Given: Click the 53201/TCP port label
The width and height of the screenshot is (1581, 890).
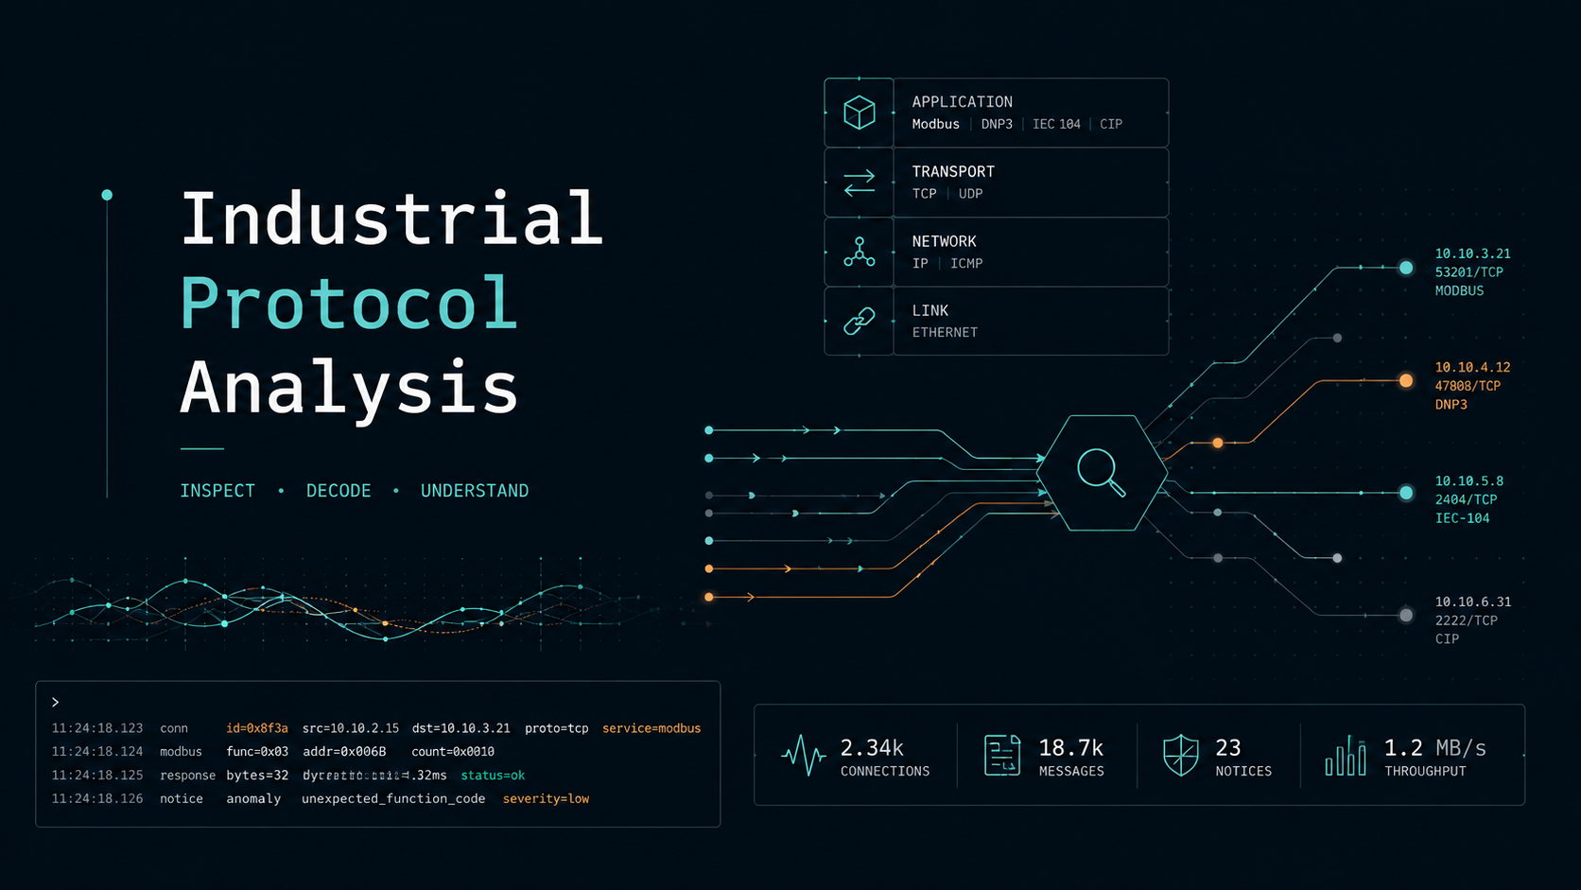Looking at the screenshot, I should tap(1468, 272).
